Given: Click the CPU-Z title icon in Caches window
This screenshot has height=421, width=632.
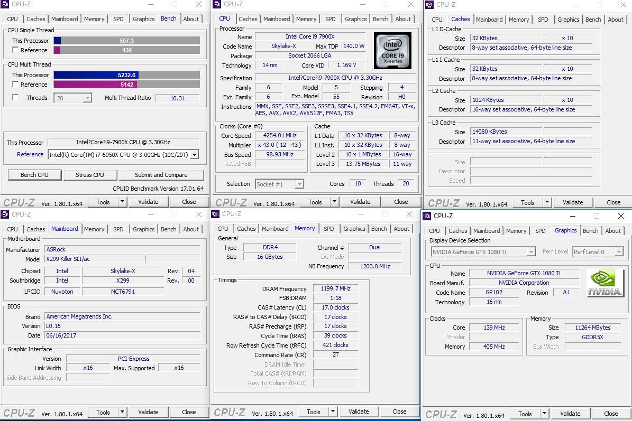Looking at the screenshot, I should pyautogui.click(x=429, y=4).
